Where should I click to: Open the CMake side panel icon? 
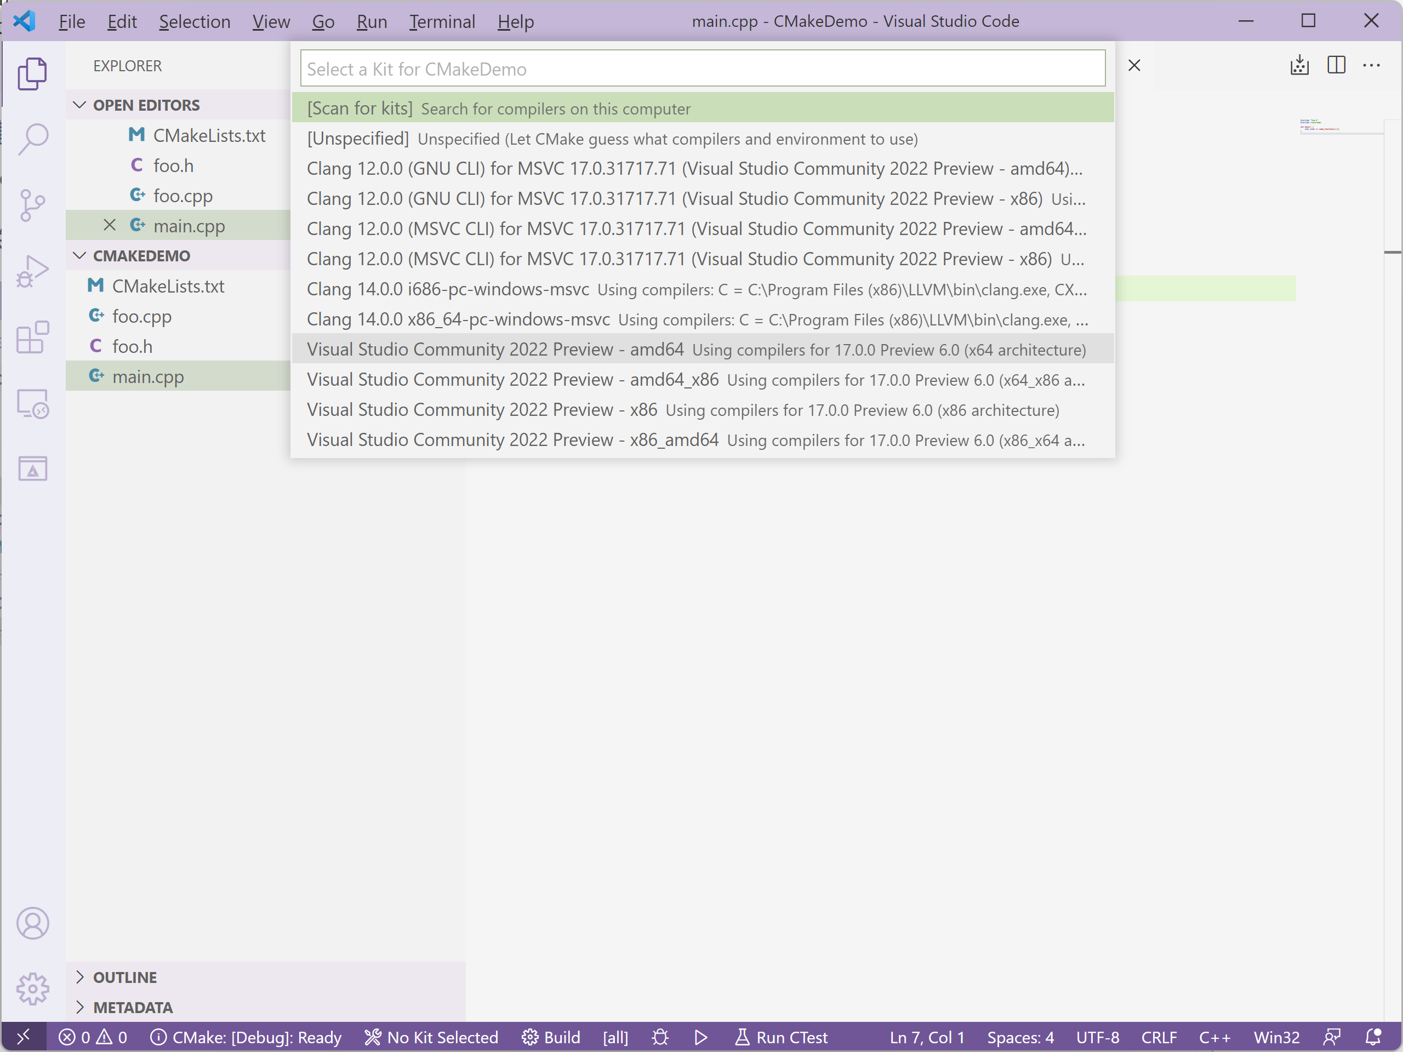click(x=32, y=469)
